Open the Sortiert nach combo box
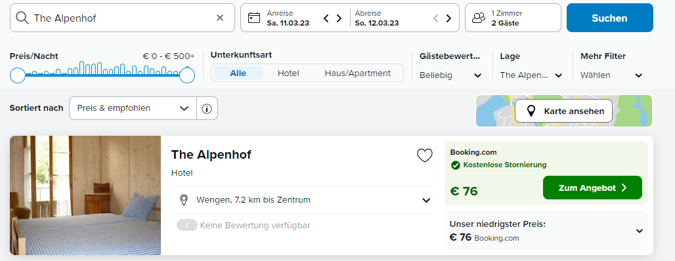 click(133, 108)
